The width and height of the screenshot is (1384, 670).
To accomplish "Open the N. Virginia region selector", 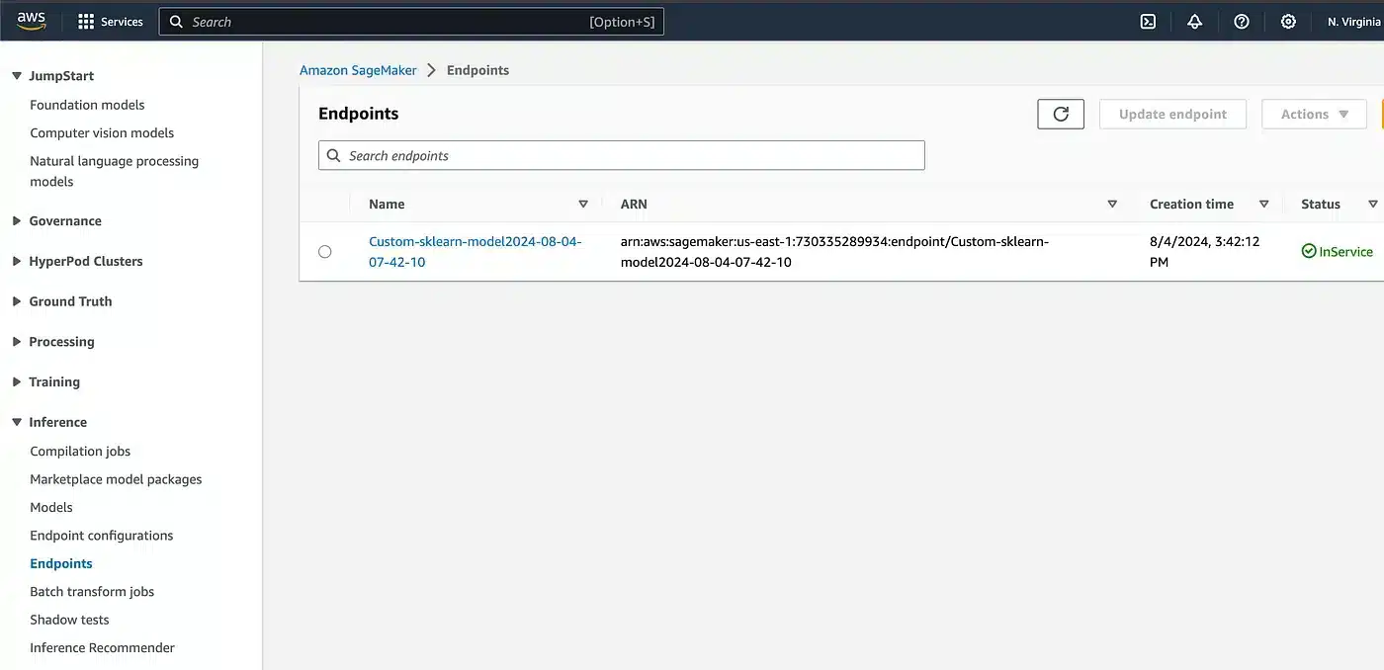I will pyautogui.click(x=1354, y=22).
